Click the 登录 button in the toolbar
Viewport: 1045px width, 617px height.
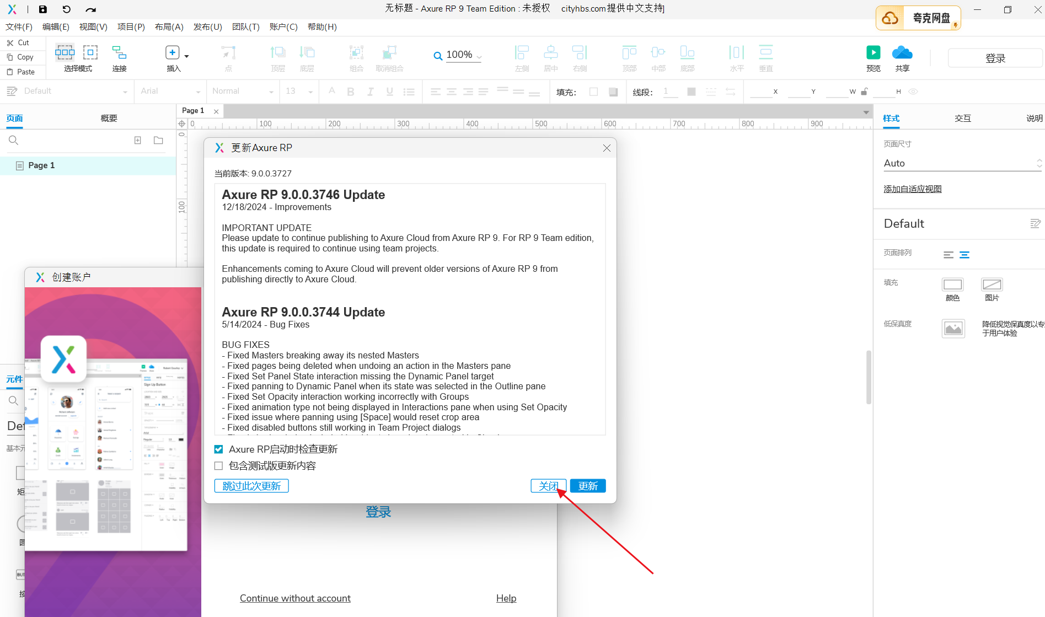[x=995, y=58]
